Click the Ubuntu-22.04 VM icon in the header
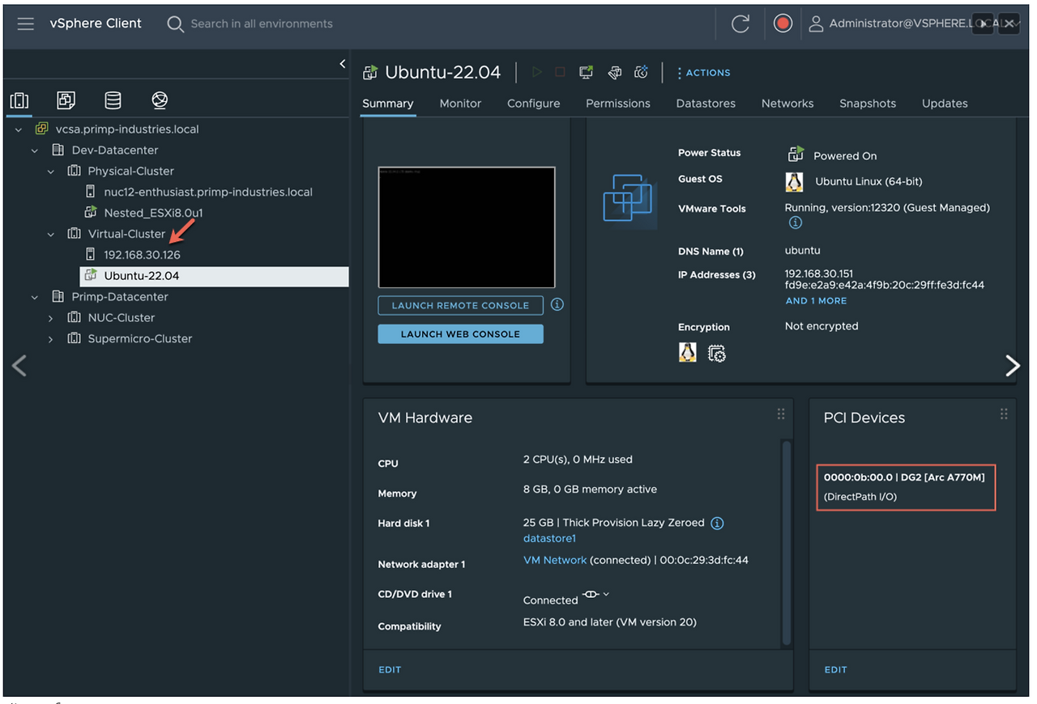The image size is (1037, 704). 370,73
